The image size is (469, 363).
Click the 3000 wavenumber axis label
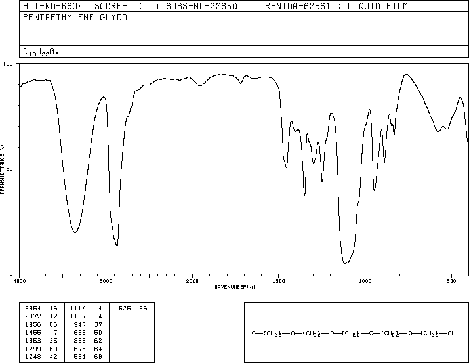106,281
